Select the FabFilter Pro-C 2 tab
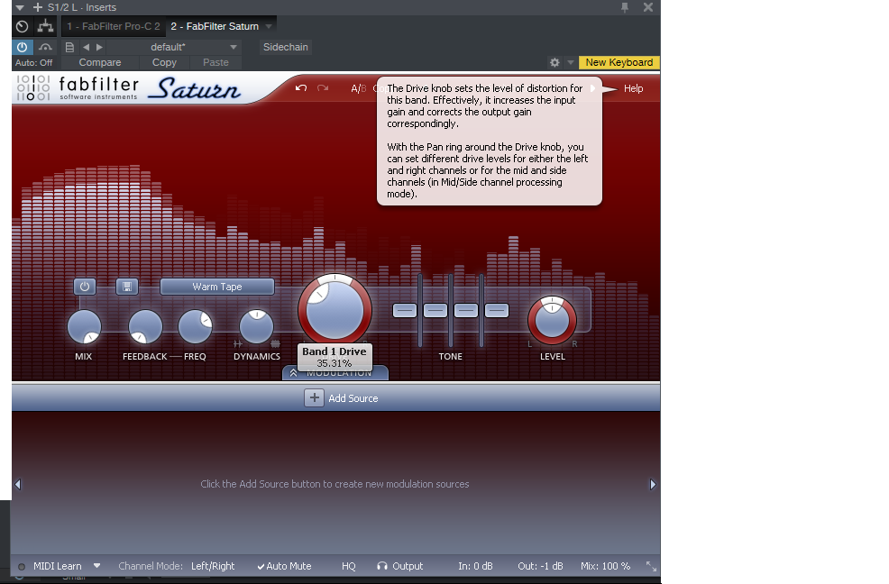 pyautogui.click(x=114, y=26)
